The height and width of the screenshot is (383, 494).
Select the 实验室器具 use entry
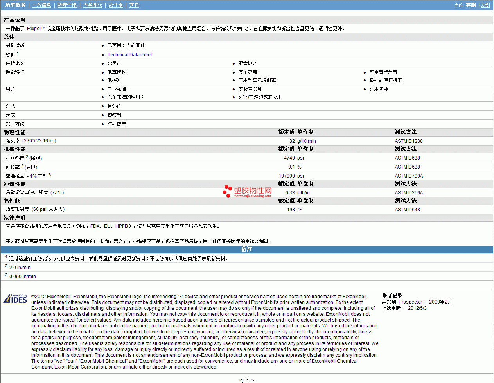click(x=250, y=89)
